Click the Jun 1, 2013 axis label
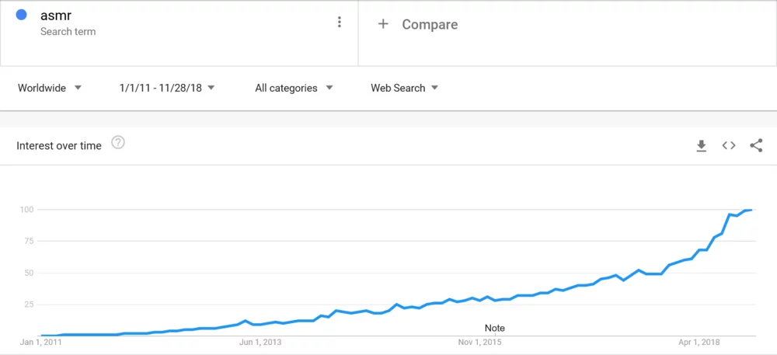Image resolution: width=777 pixels, height=355 pixels. (260, 342)
